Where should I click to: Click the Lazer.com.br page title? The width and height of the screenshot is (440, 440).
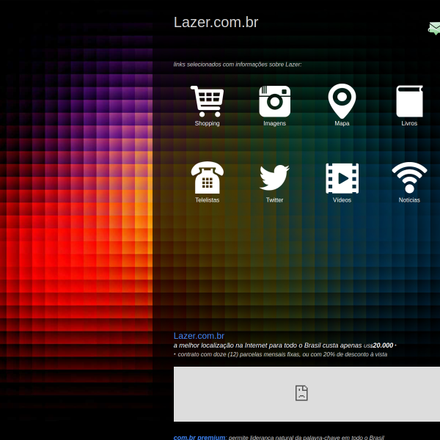pyautogui.click(x=216, y=22)
